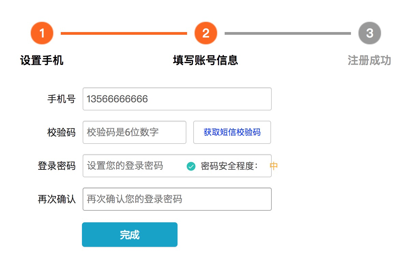This screenshot has width=409, height=268.
Task: Select the 注册成功 step label
Action: coord(369,60)
